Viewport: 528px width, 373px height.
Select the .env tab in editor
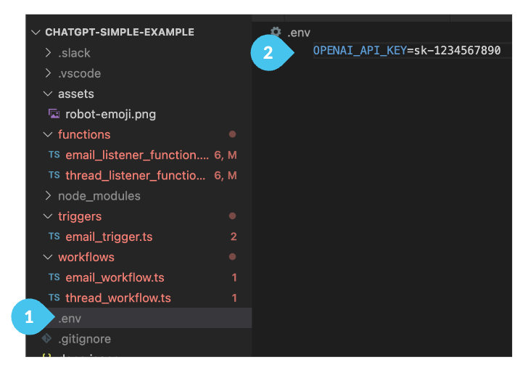tap(299, 32)
